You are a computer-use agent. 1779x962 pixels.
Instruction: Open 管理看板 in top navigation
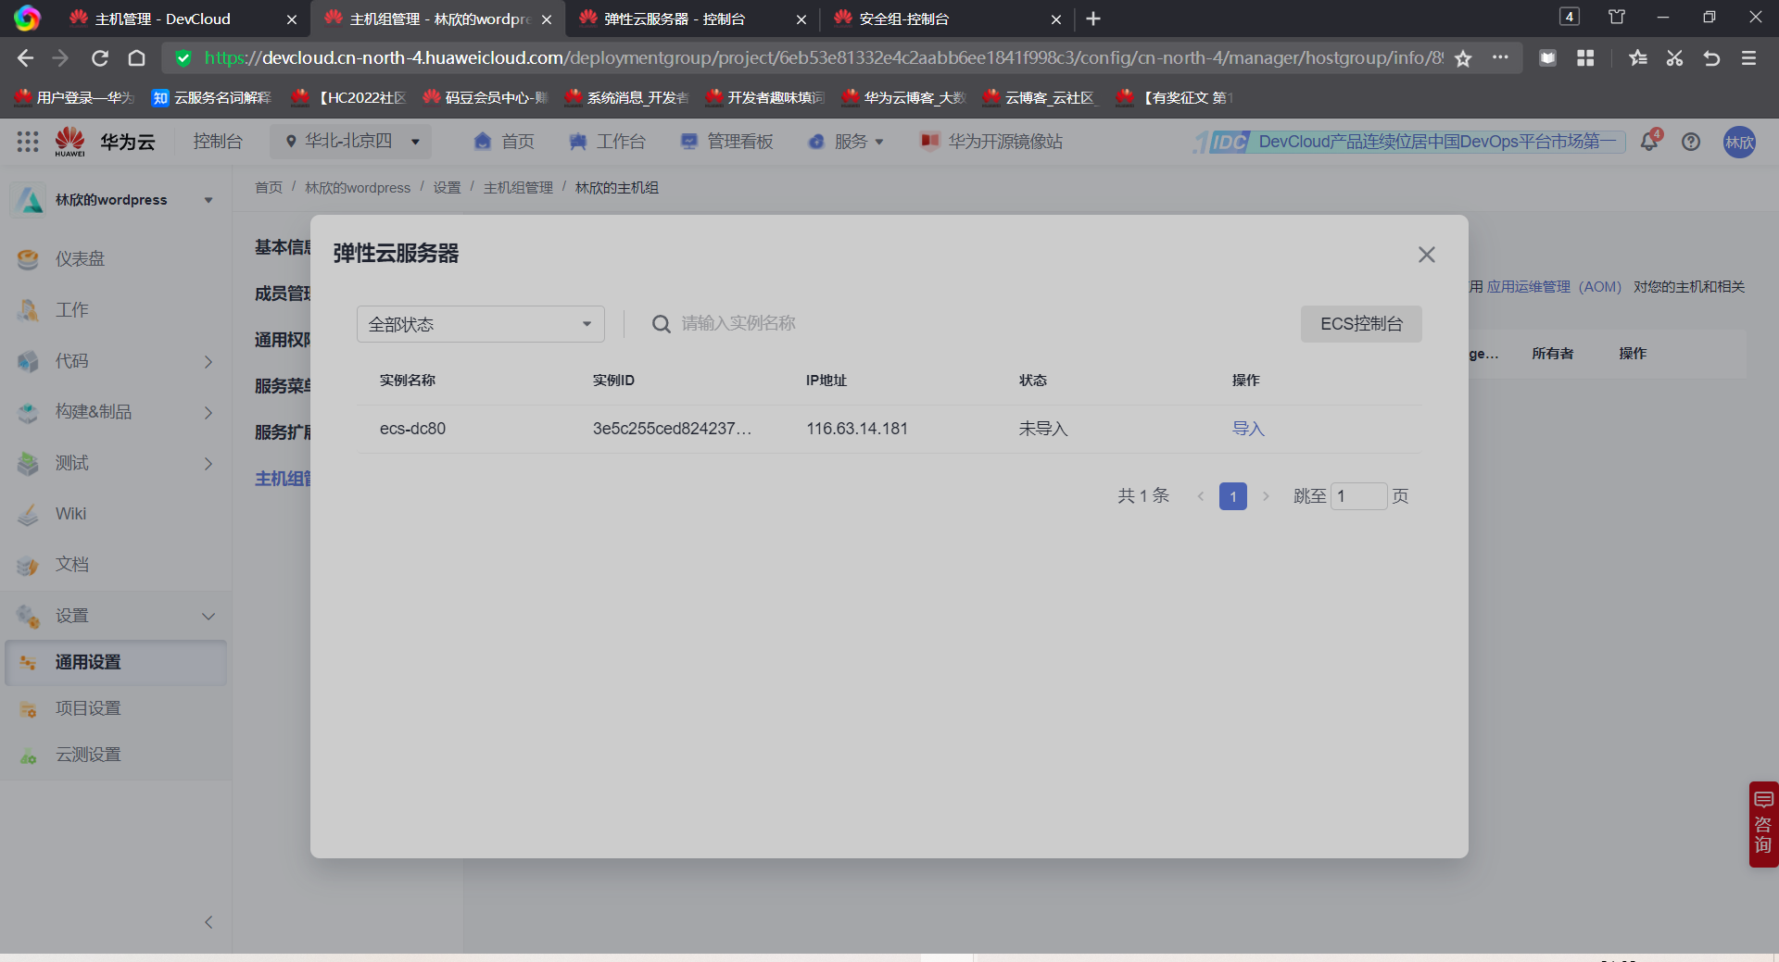[726, 142]
